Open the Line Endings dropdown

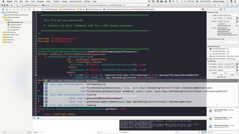point(227,67)
